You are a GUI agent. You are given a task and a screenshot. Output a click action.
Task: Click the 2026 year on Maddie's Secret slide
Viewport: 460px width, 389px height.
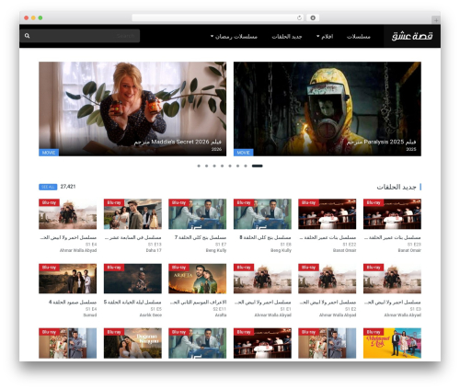[216, 149]
